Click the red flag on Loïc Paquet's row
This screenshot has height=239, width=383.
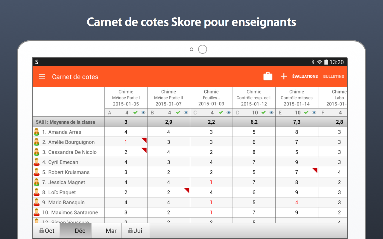click(187, 190)
